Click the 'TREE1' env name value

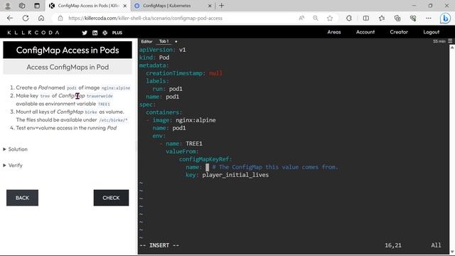[x=194, y=144]
